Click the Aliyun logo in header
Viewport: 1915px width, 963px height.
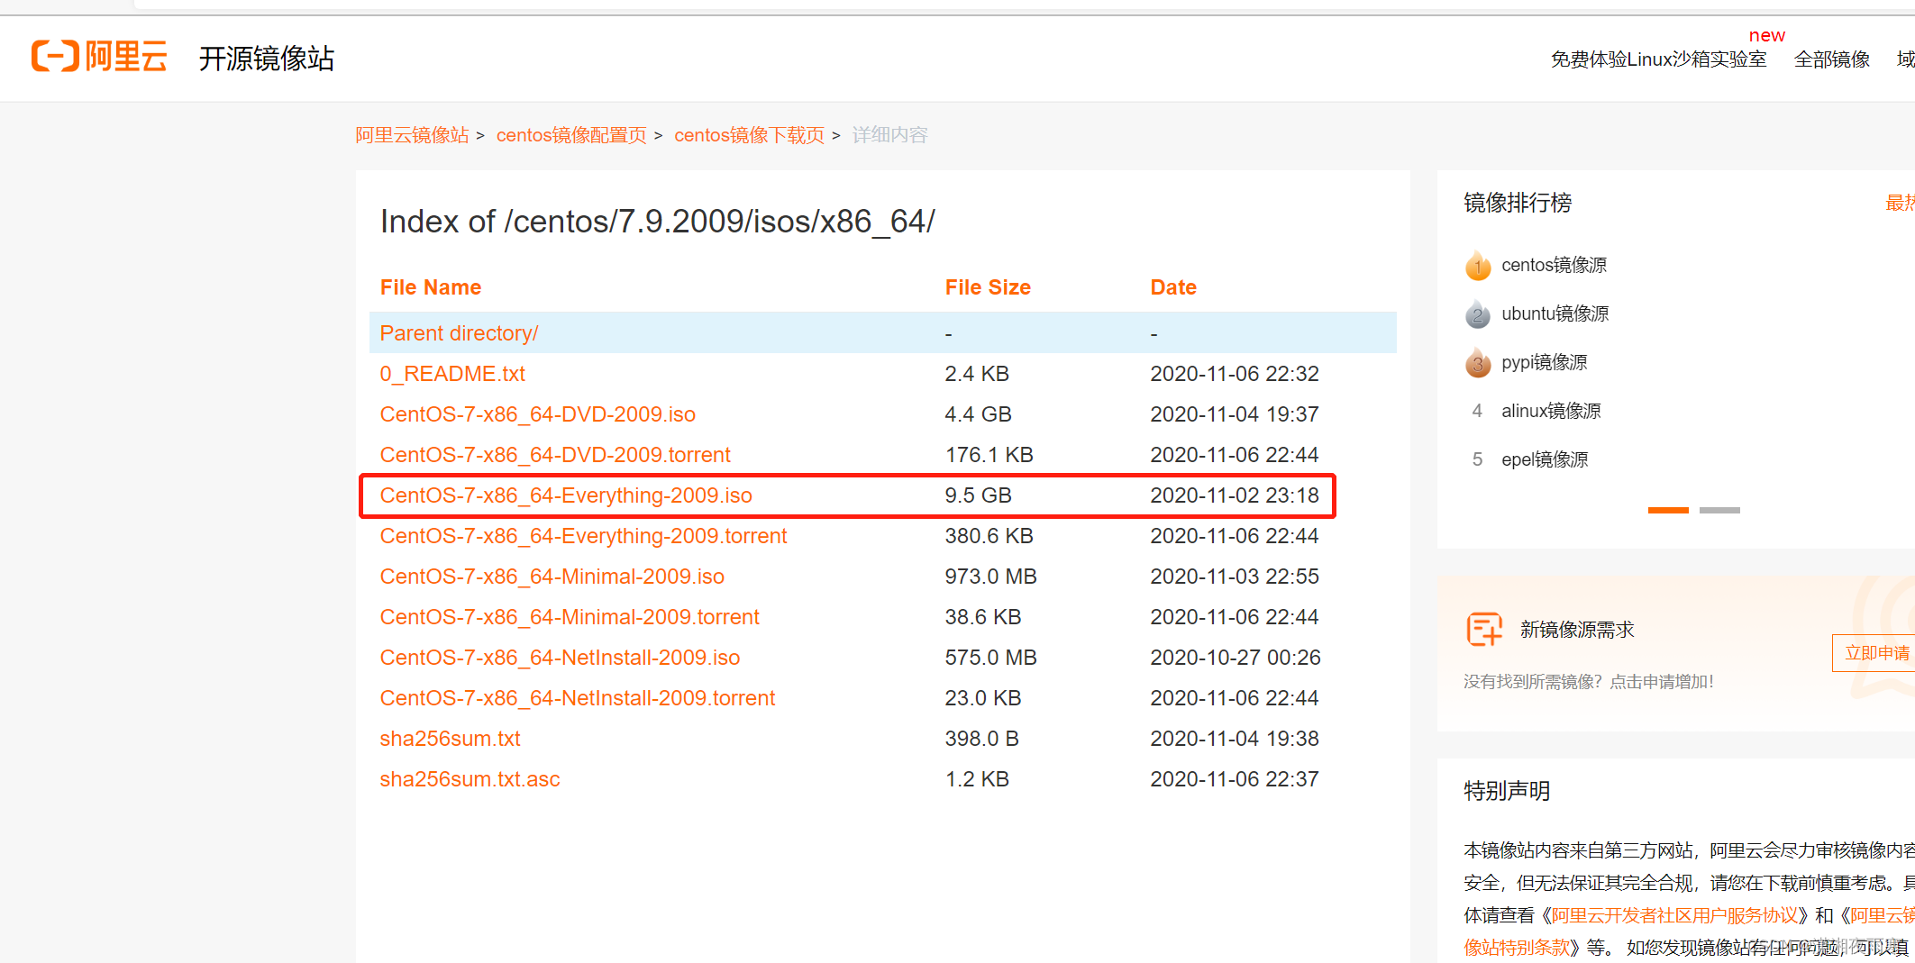coord(99,57)
